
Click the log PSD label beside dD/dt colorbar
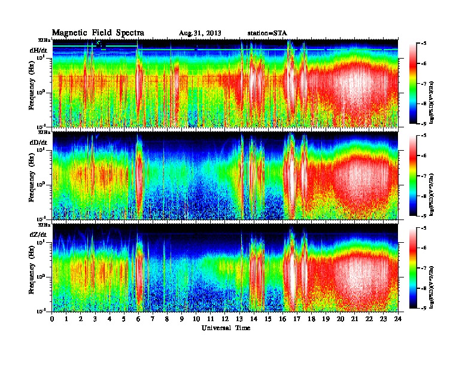click(x=432, y=195)
